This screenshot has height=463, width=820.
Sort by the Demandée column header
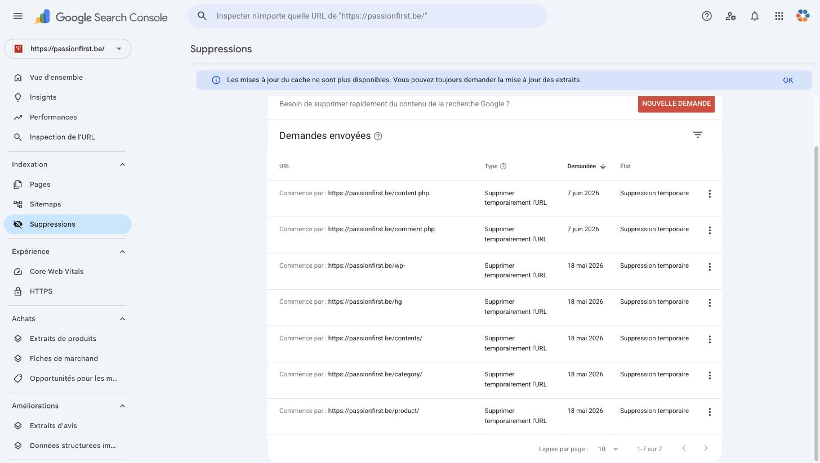pyautogui.click(x=582, y=167)
